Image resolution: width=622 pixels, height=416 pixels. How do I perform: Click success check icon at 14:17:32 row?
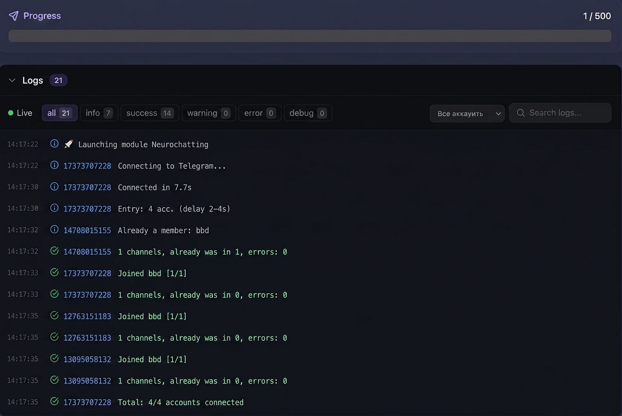click(x=54, y=251)
